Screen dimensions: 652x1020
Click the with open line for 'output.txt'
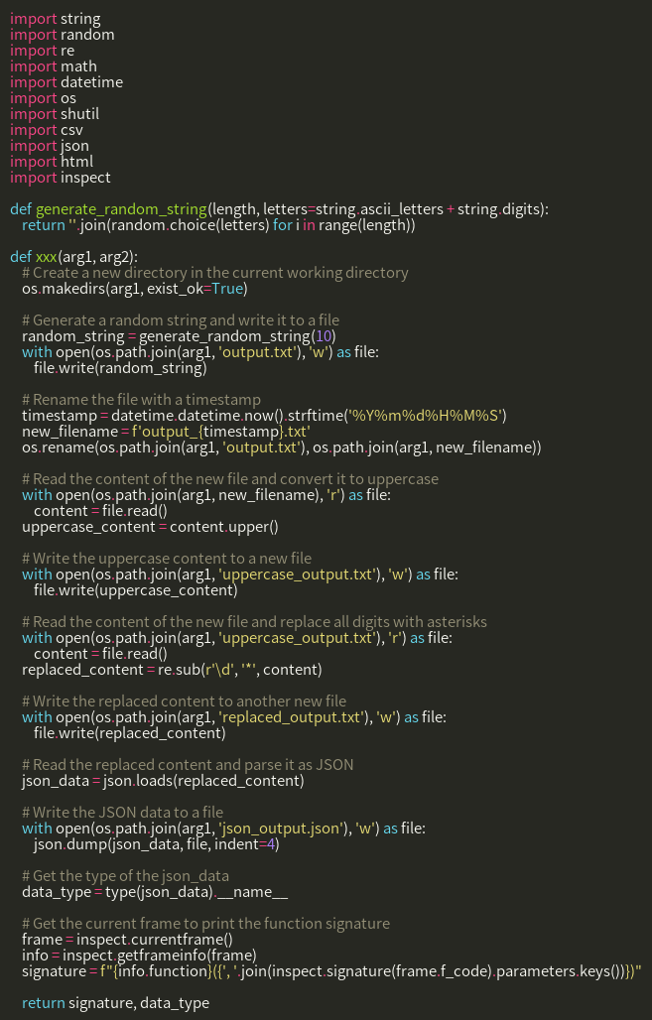pyautogui.click(x=200, y=352)
